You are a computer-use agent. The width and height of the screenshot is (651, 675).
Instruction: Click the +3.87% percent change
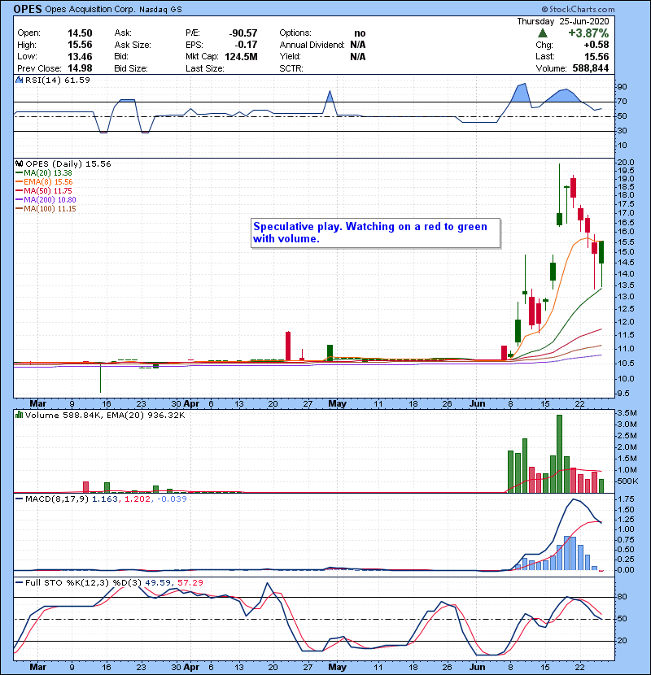point(588,33)
